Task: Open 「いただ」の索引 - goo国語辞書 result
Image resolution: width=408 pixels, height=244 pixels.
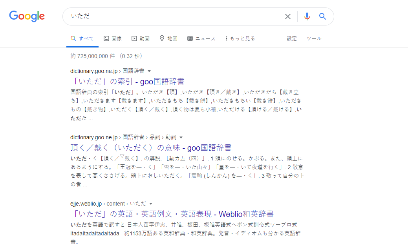Action: (128, 81)
